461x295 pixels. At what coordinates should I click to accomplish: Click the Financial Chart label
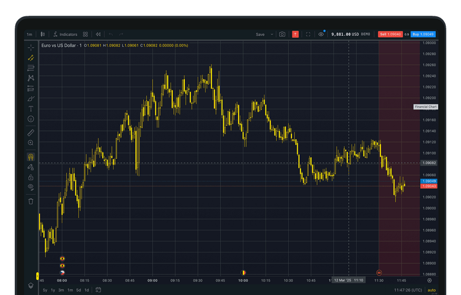coord(426,107)
